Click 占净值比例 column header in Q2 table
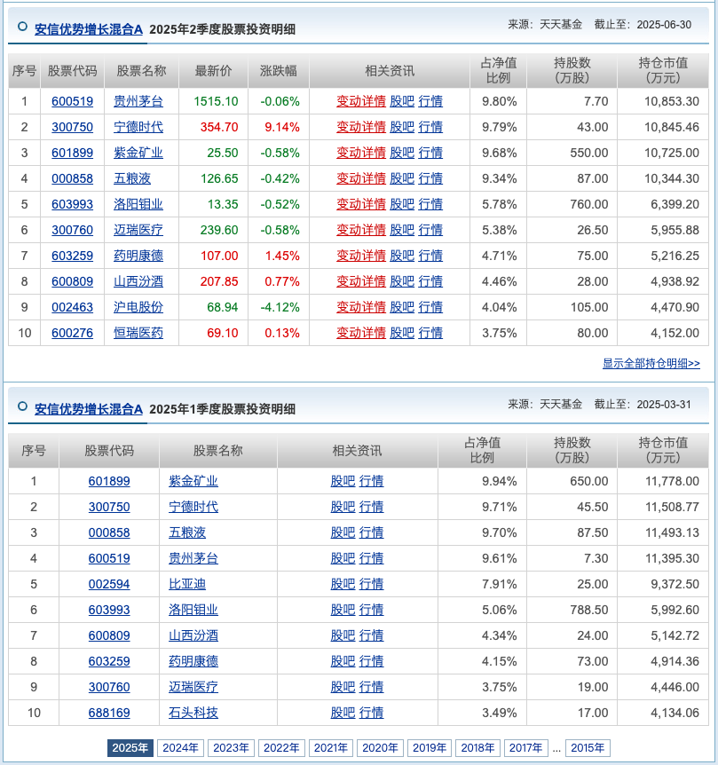Image resolution: width=718 pixels, height=765 pixels. click(499, 71)
